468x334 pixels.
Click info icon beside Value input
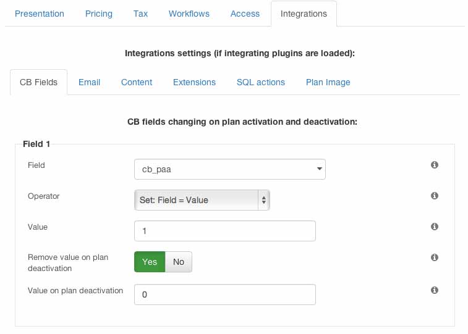click(434, 227)
